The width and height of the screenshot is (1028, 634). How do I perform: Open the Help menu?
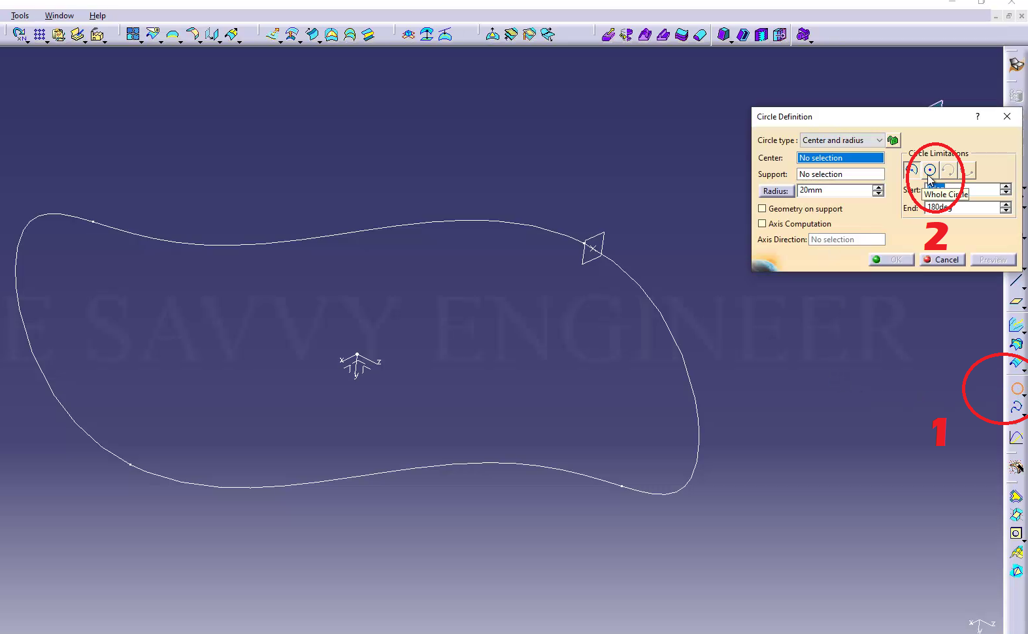pos(97,16)
